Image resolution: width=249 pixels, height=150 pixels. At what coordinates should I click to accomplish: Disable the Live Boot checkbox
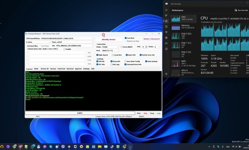click(x=126, y=38)
